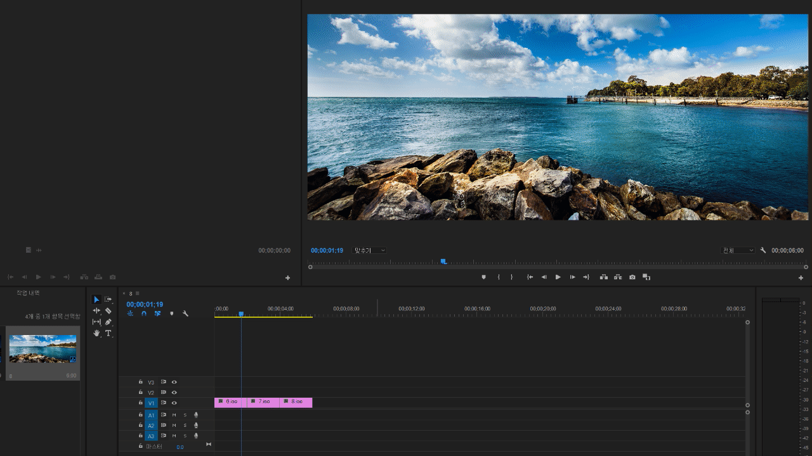This screenshot has width=812, height=456.
Task: Add a marker in the Program monitor
Action: pos(483,277)
